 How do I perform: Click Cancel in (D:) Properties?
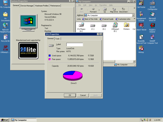point(83,95)
